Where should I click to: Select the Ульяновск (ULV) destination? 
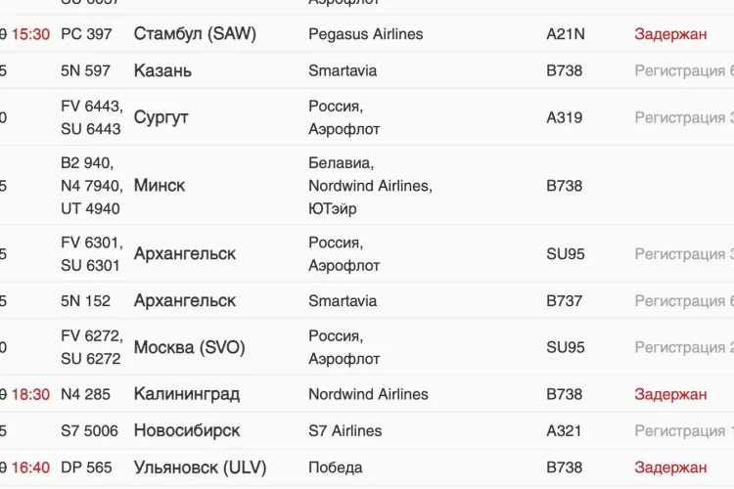pos(200,467)
